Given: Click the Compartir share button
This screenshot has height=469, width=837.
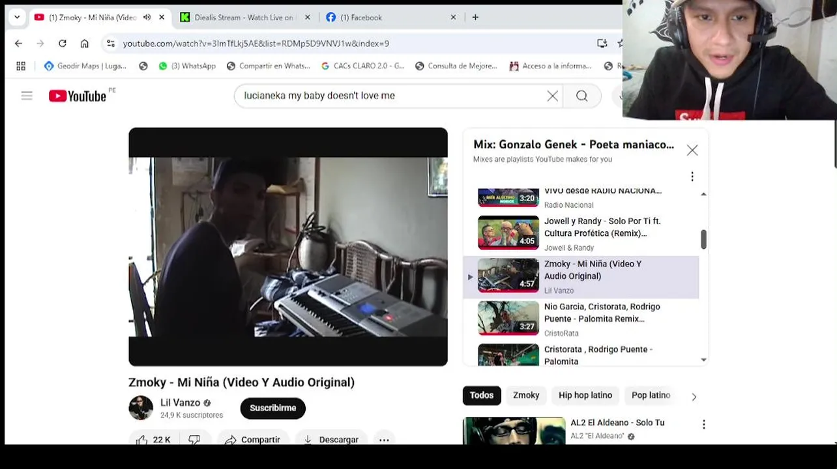Looking at the screenshot, I should pyautogui.click(x=252, y=440).
